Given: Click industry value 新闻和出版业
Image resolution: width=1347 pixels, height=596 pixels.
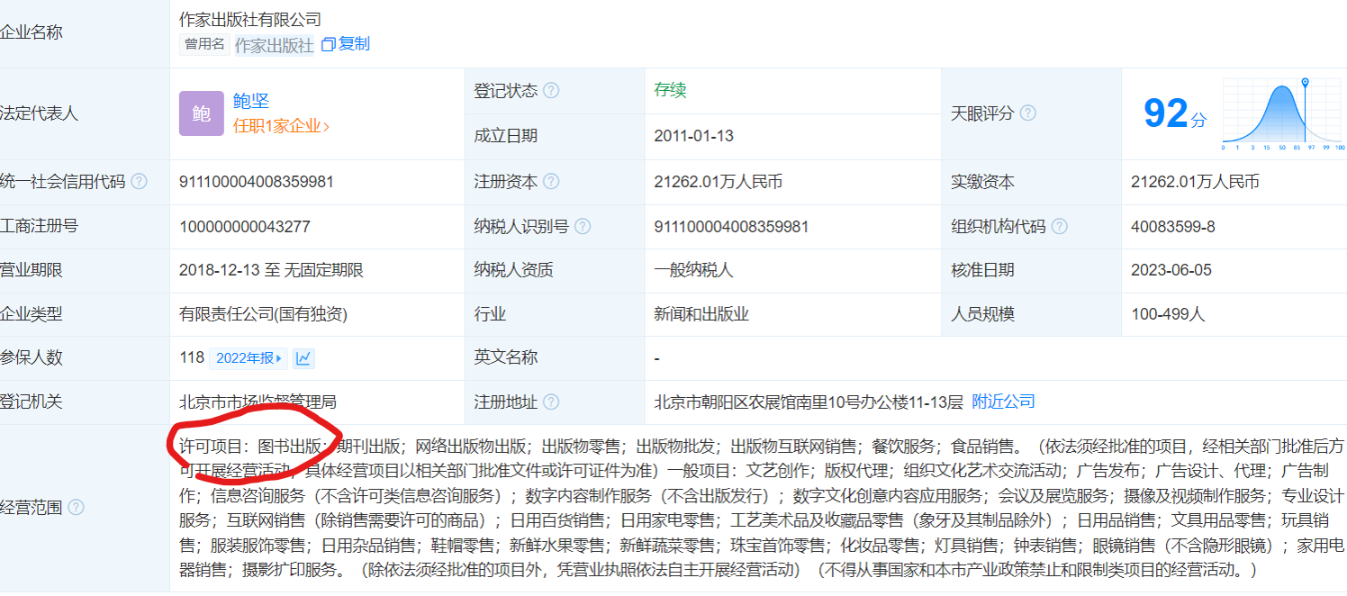Looking at the screenshot, I should coord(701,314).
